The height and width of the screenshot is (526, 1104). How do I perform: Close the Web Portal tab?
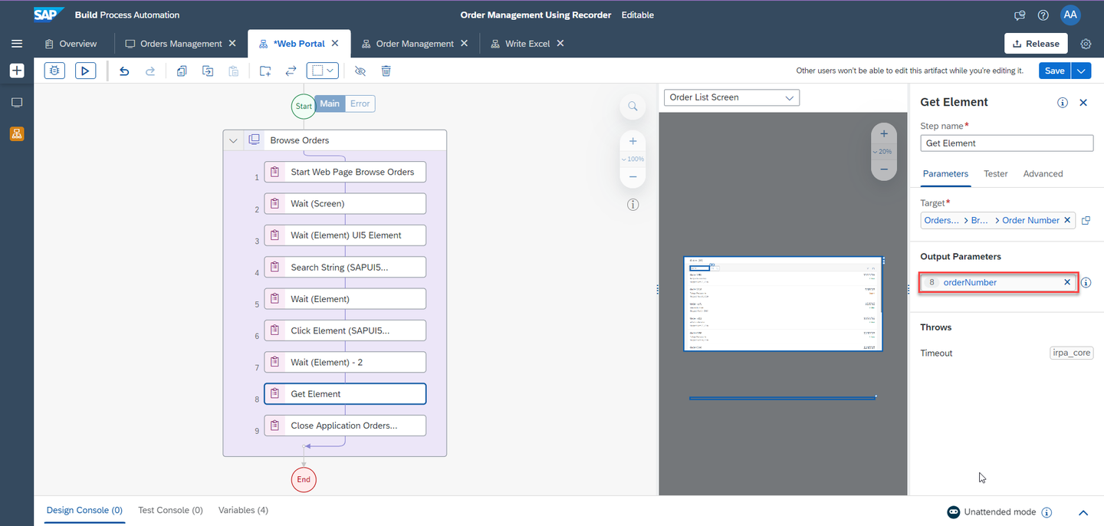click(335, 44)
